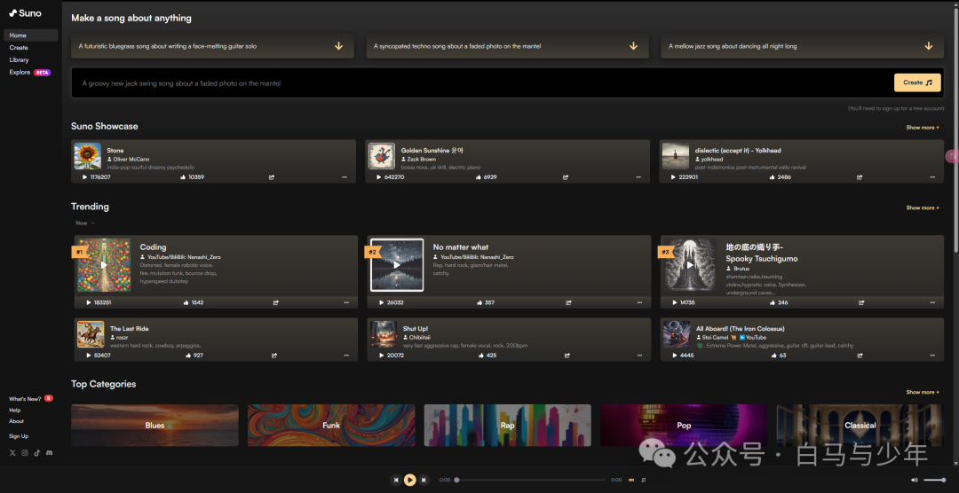
Task: Go to Library in the sidebar
Action: pyautogui.click(x=19, y=60)
